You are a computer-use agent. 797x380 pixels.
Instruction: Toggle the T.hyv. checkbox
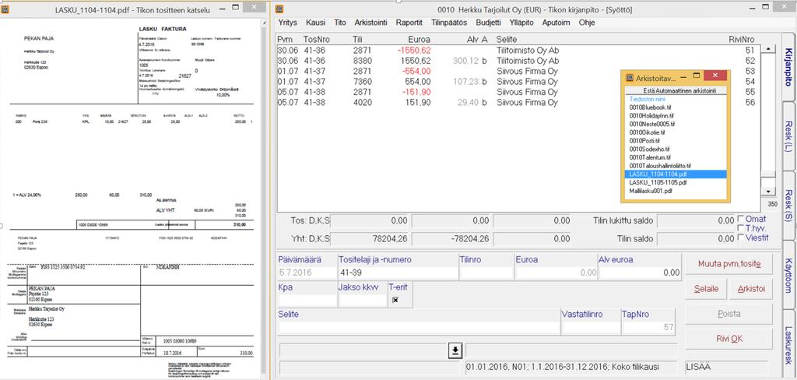pos(741,228)
